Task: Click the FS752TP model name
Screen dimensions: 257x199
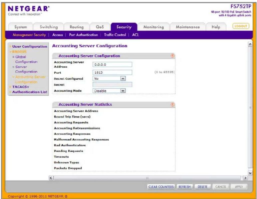Action: point(241,7)
